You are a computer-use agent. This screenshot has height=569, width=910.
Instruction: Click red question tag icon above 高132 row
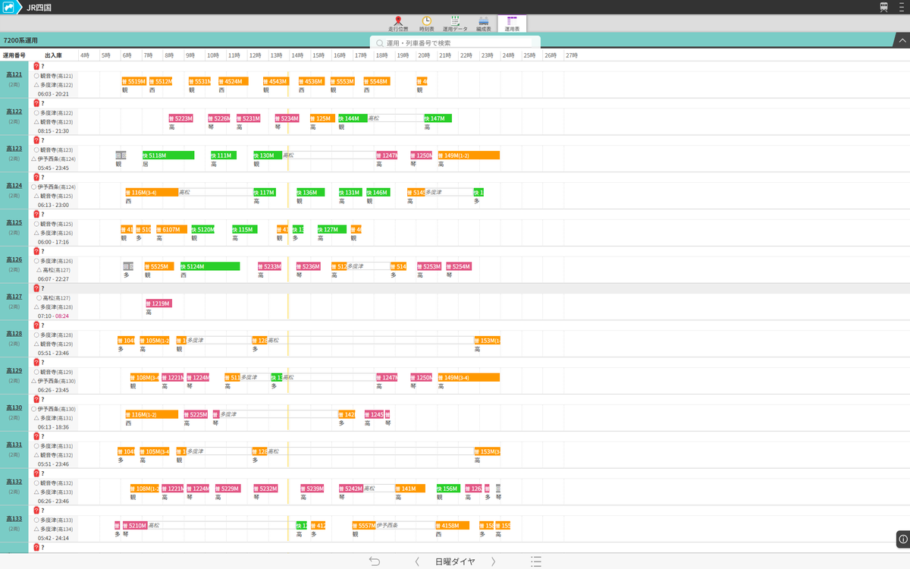point(36,473)
